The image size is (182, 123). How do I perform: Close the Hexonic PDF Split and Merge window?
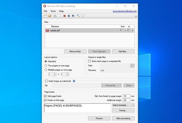click(x=134, y=6)
